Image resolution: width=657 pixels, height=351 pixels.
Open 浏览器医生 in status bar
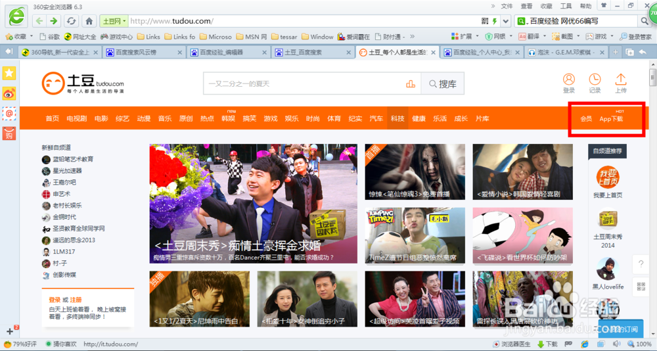click(512, 344)
